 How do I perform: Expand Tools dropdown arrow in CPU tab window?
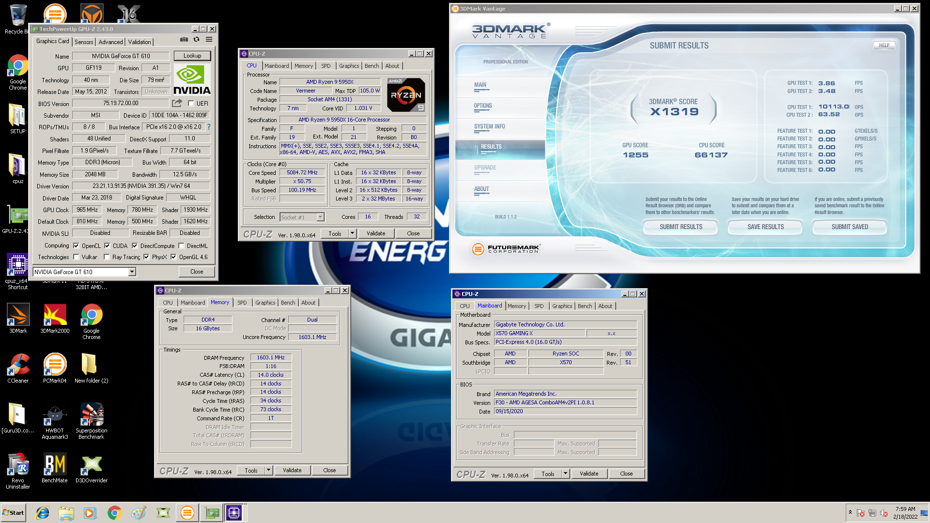click(x=352, y=233)
